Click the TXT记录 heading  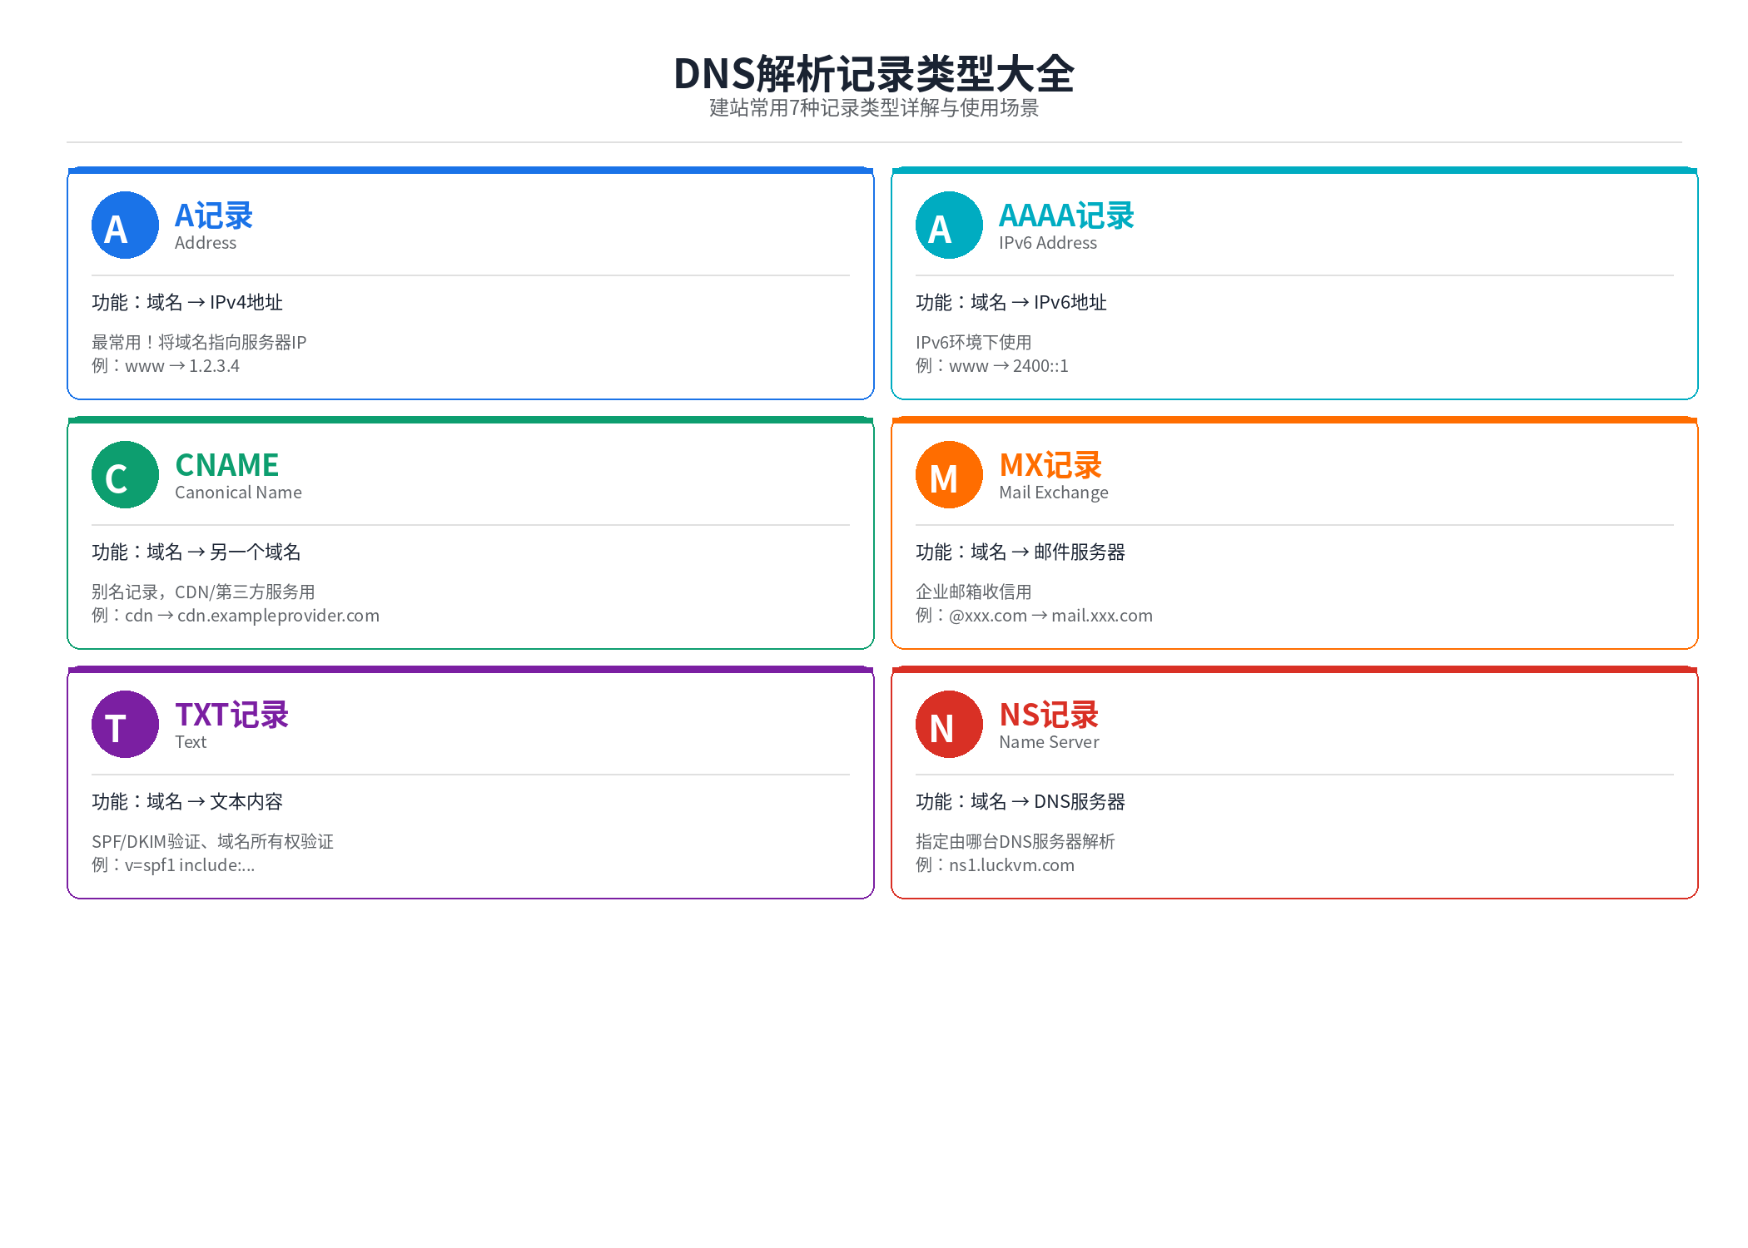[x=231, y=715]
